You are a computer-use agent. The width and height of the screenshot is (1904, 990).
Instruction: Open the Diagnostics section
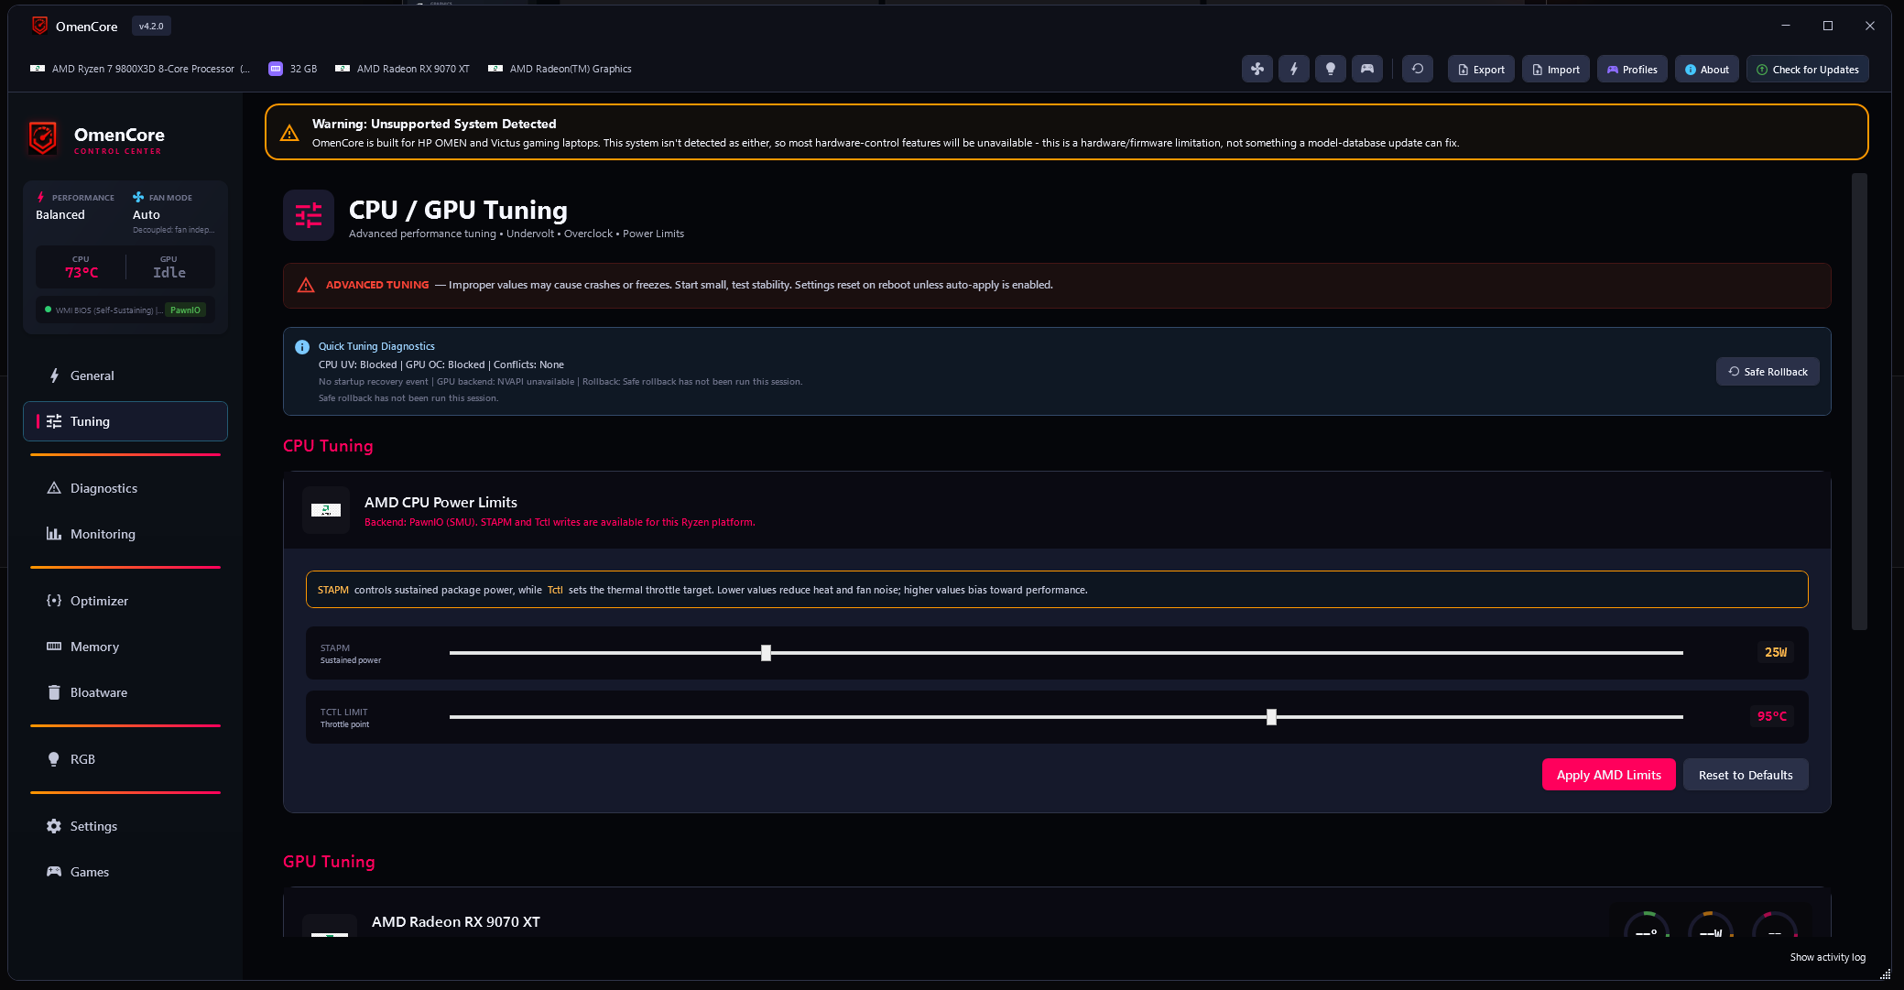tap(125, 488)
